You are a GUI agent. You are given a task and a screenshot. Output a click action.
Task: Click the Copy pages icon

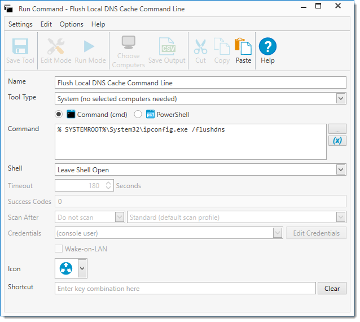point(222,46)
